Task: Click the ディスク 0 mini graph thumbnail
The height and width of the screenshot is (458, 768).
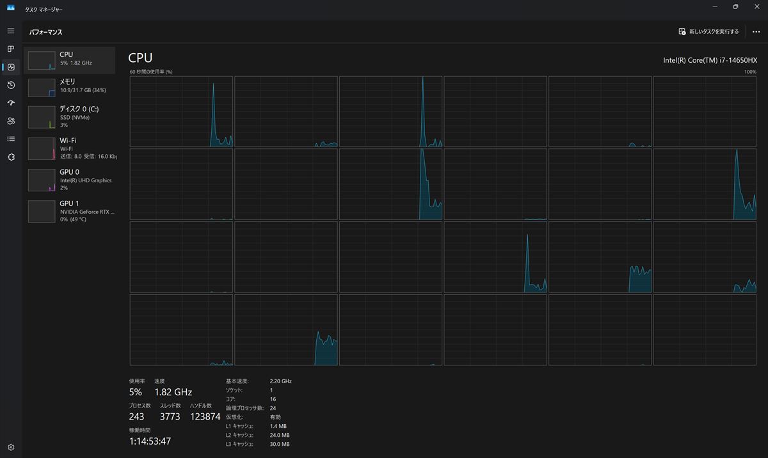Action: pos(42,117)
